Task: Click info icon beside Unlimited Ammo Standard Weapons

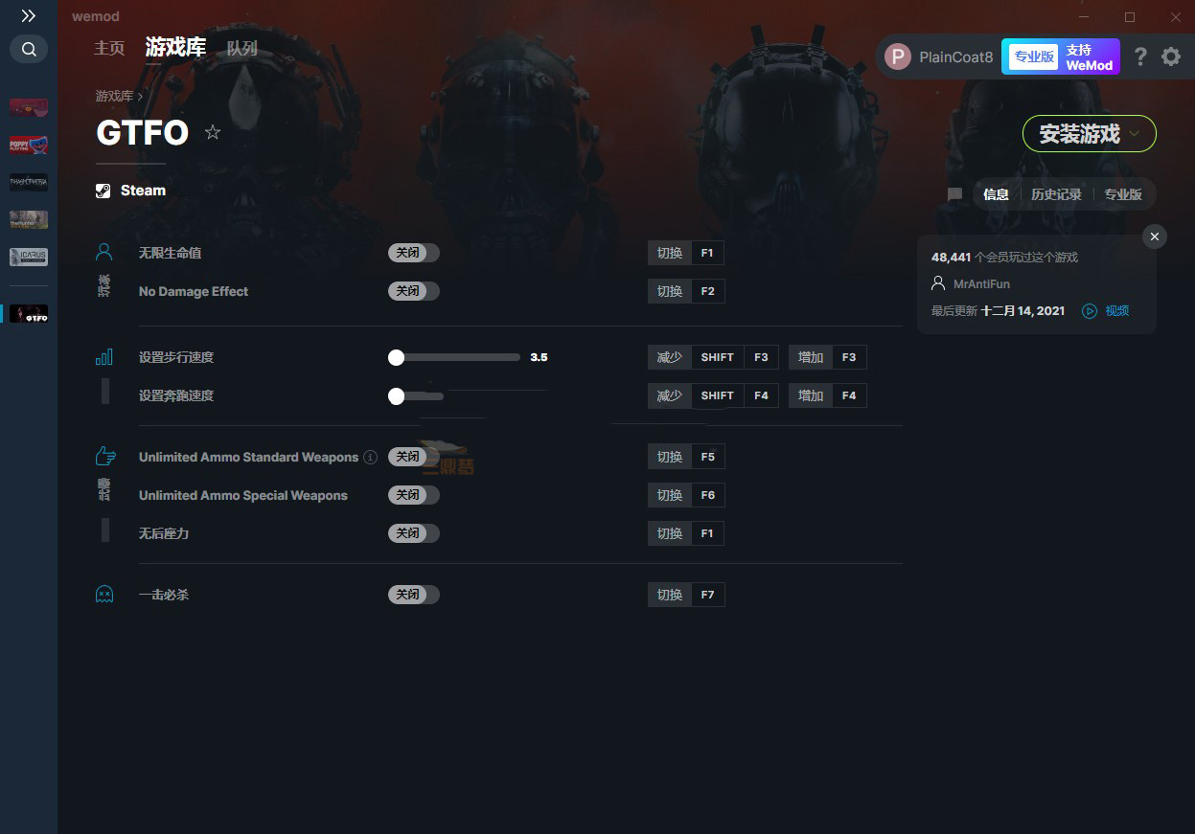Action: pos(370,457)
